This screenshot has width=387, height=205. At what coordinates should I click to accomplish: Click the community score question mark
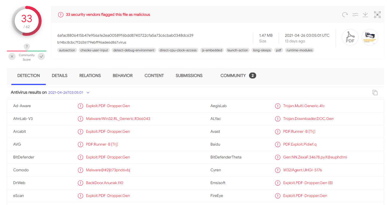coord(27,47)
